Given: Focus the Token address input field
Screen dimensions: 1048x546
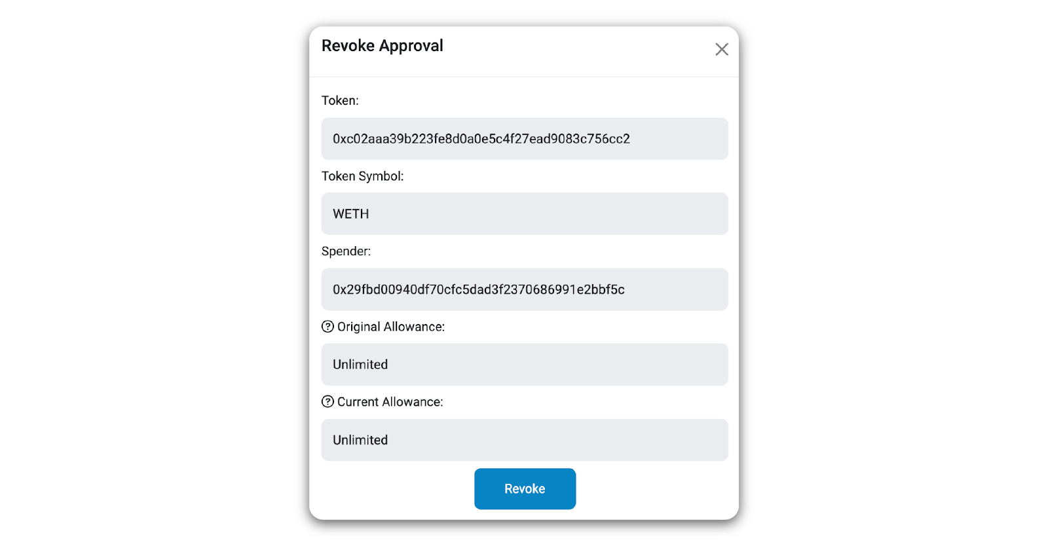Looking at the screenshot, I should click(675, 139).
